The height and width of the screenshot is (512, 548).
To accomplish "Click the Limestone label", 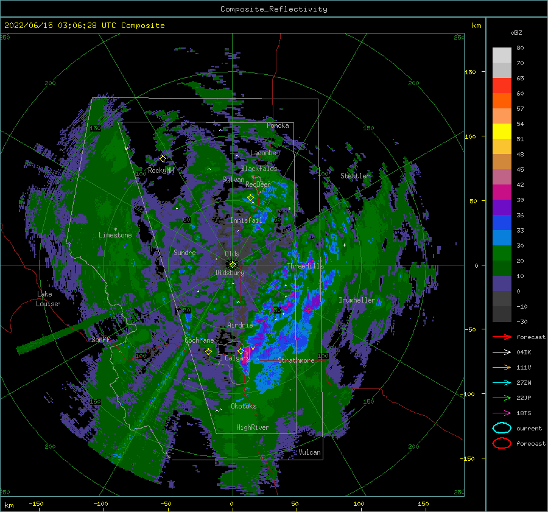I will [115, 235].
